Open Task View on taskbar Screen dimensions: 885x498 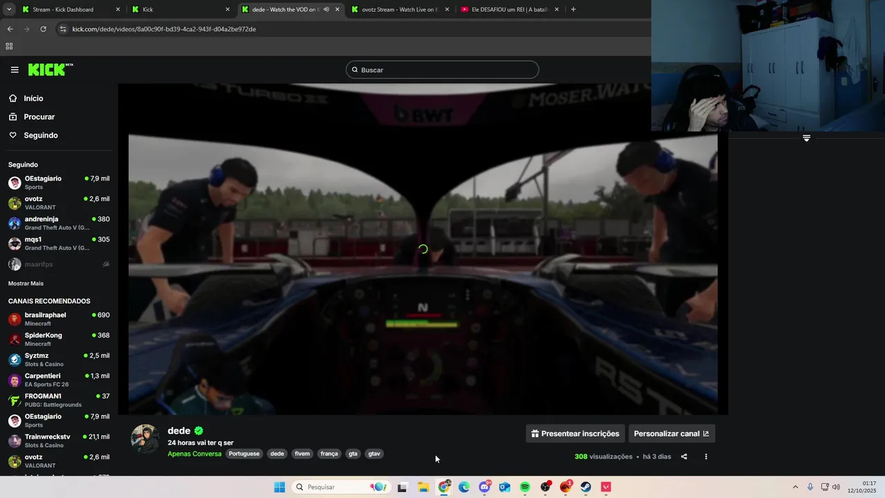(402, 487)
